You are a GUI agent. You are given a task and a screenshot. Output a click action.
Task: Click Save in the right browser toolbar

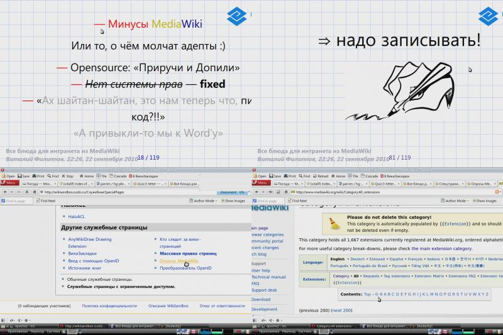(275, 176)
